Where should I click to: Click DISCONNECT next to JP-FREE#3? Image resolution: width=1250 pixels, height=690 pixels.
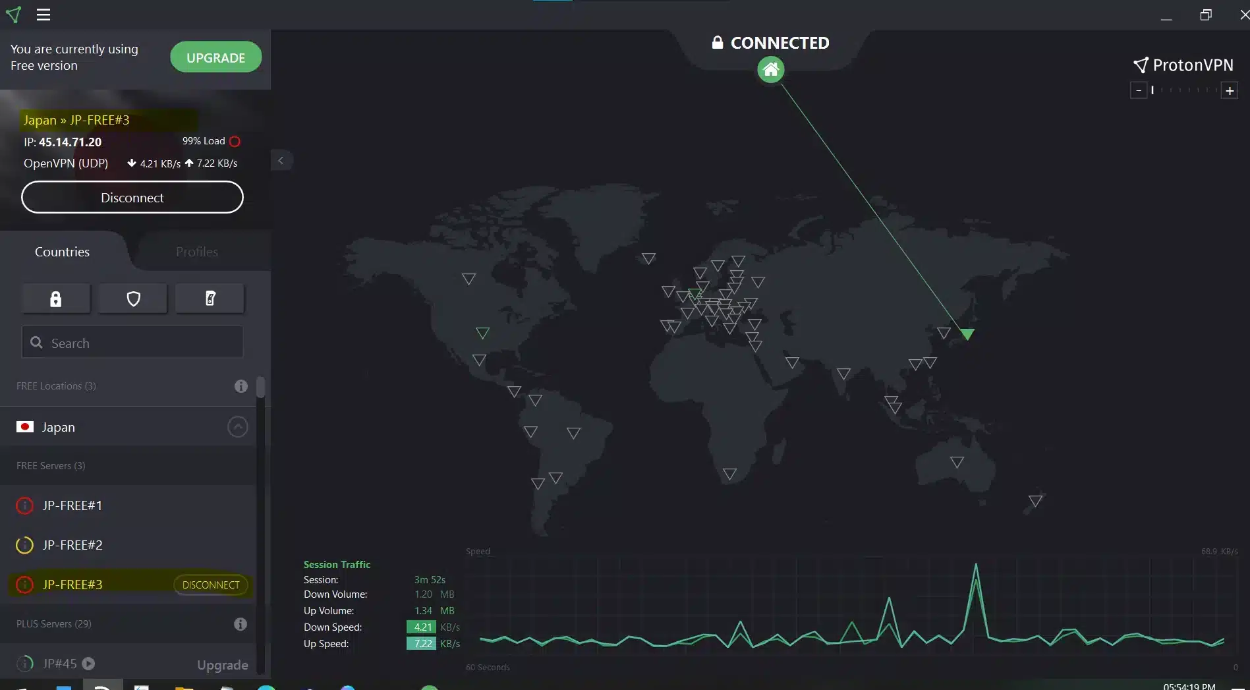(x=211, y=585)
